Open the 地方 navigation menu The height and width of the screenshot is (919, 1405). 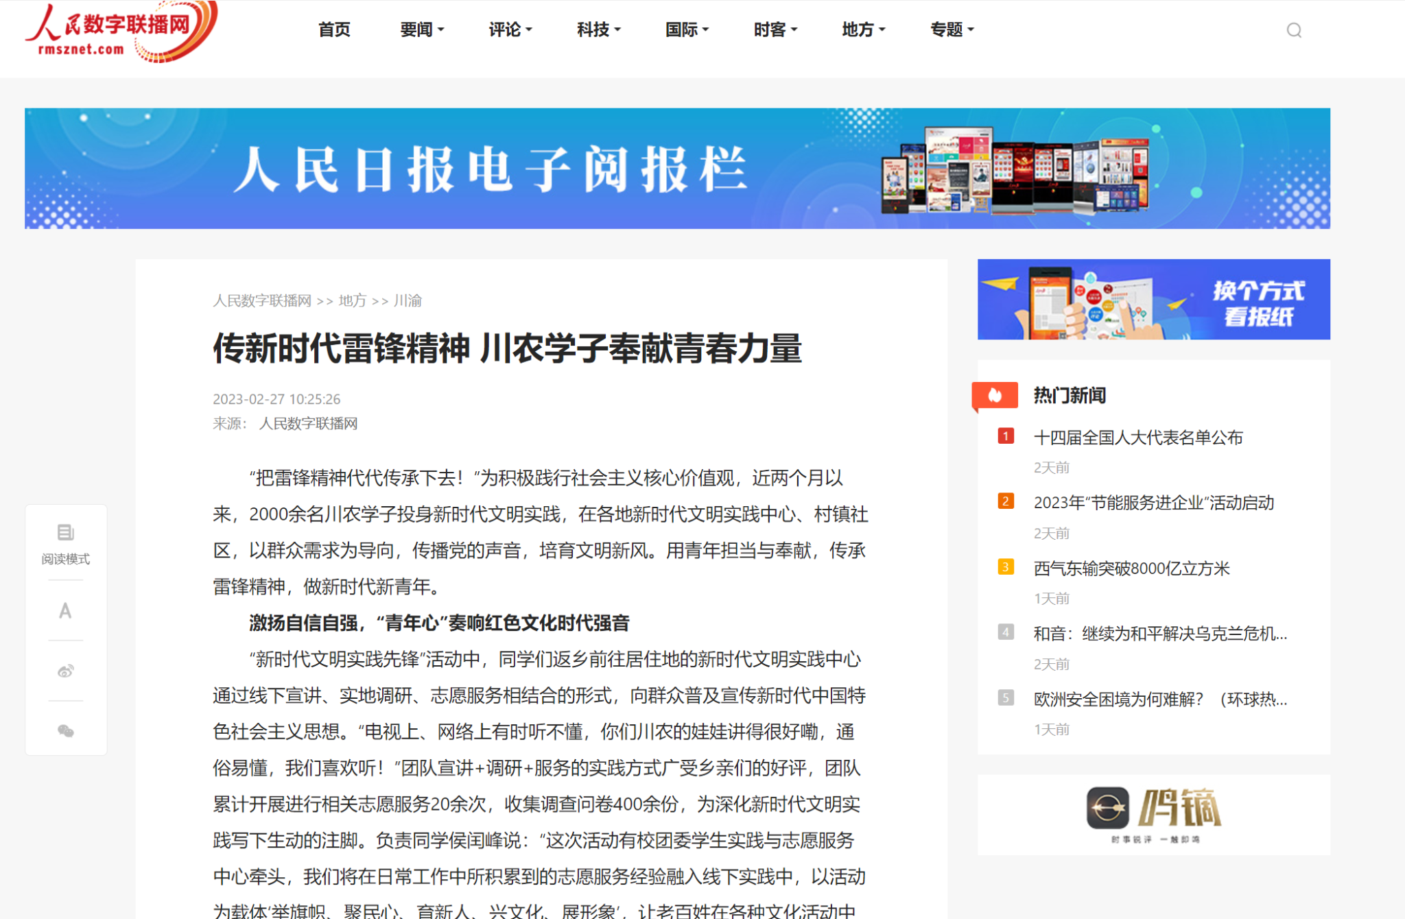863,29
